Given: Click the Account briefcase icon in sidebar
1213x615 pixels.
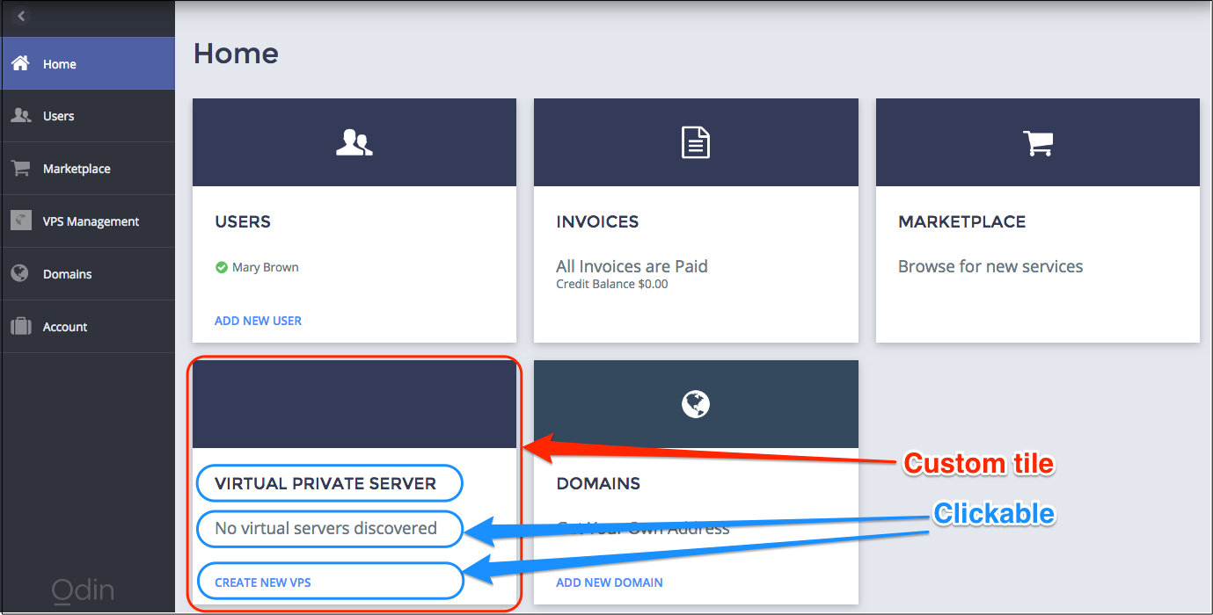Looking at the screenshot, I should 20,327.
